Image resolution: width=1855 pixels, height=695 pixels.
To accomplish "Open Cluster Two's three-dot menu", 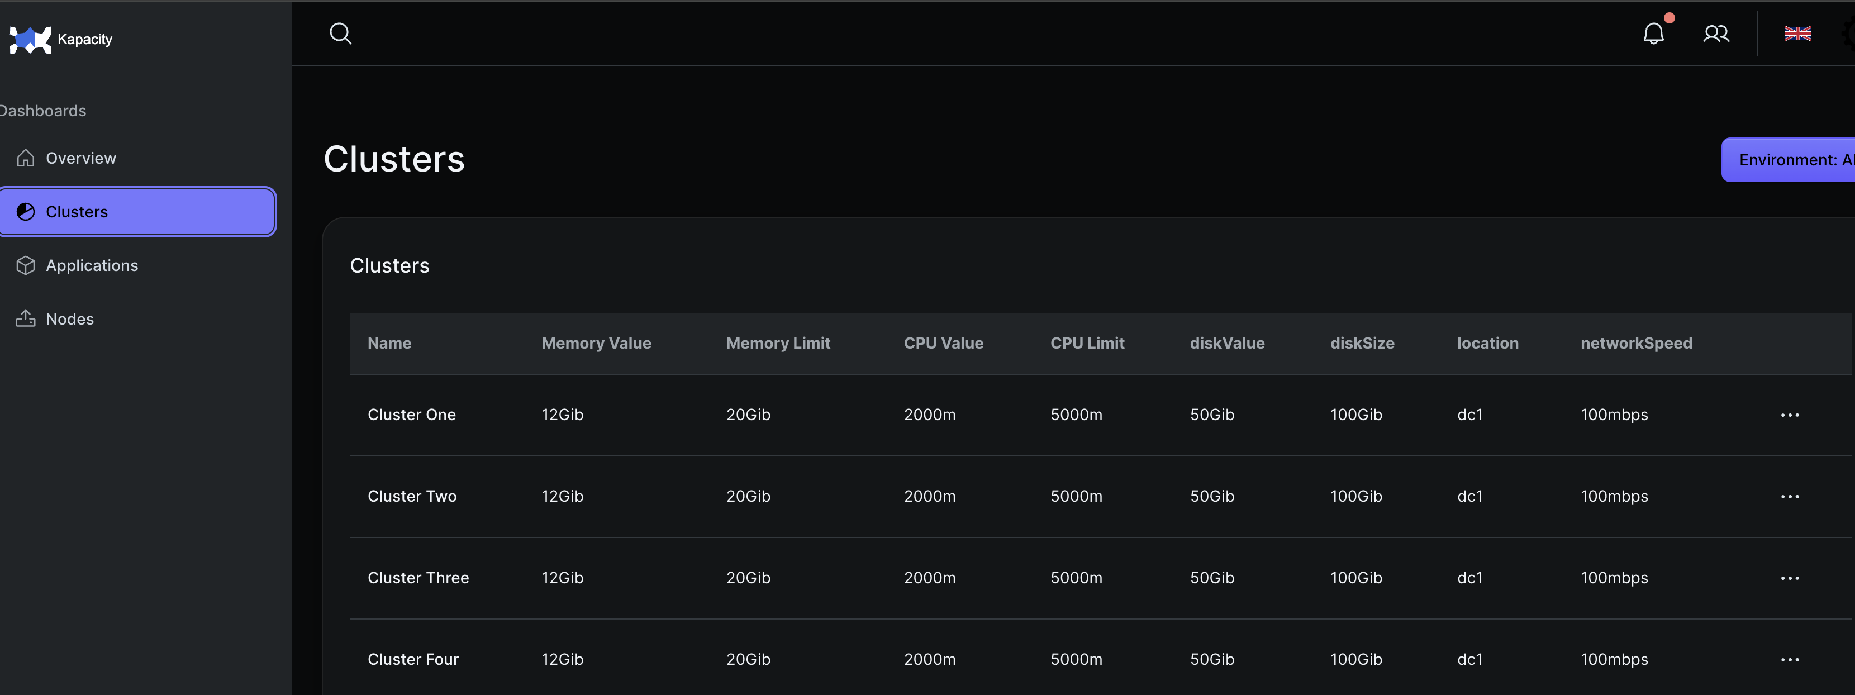I will (1790, 496).
